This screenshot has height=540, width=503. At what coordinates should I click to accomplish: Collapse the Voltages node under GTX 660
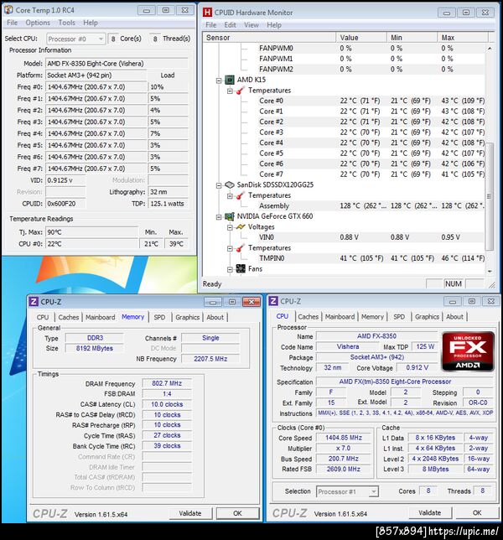click(x=230, y=227)
